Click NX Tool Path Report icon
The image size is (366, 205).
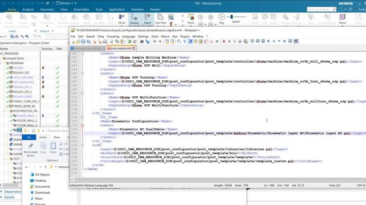161,19
